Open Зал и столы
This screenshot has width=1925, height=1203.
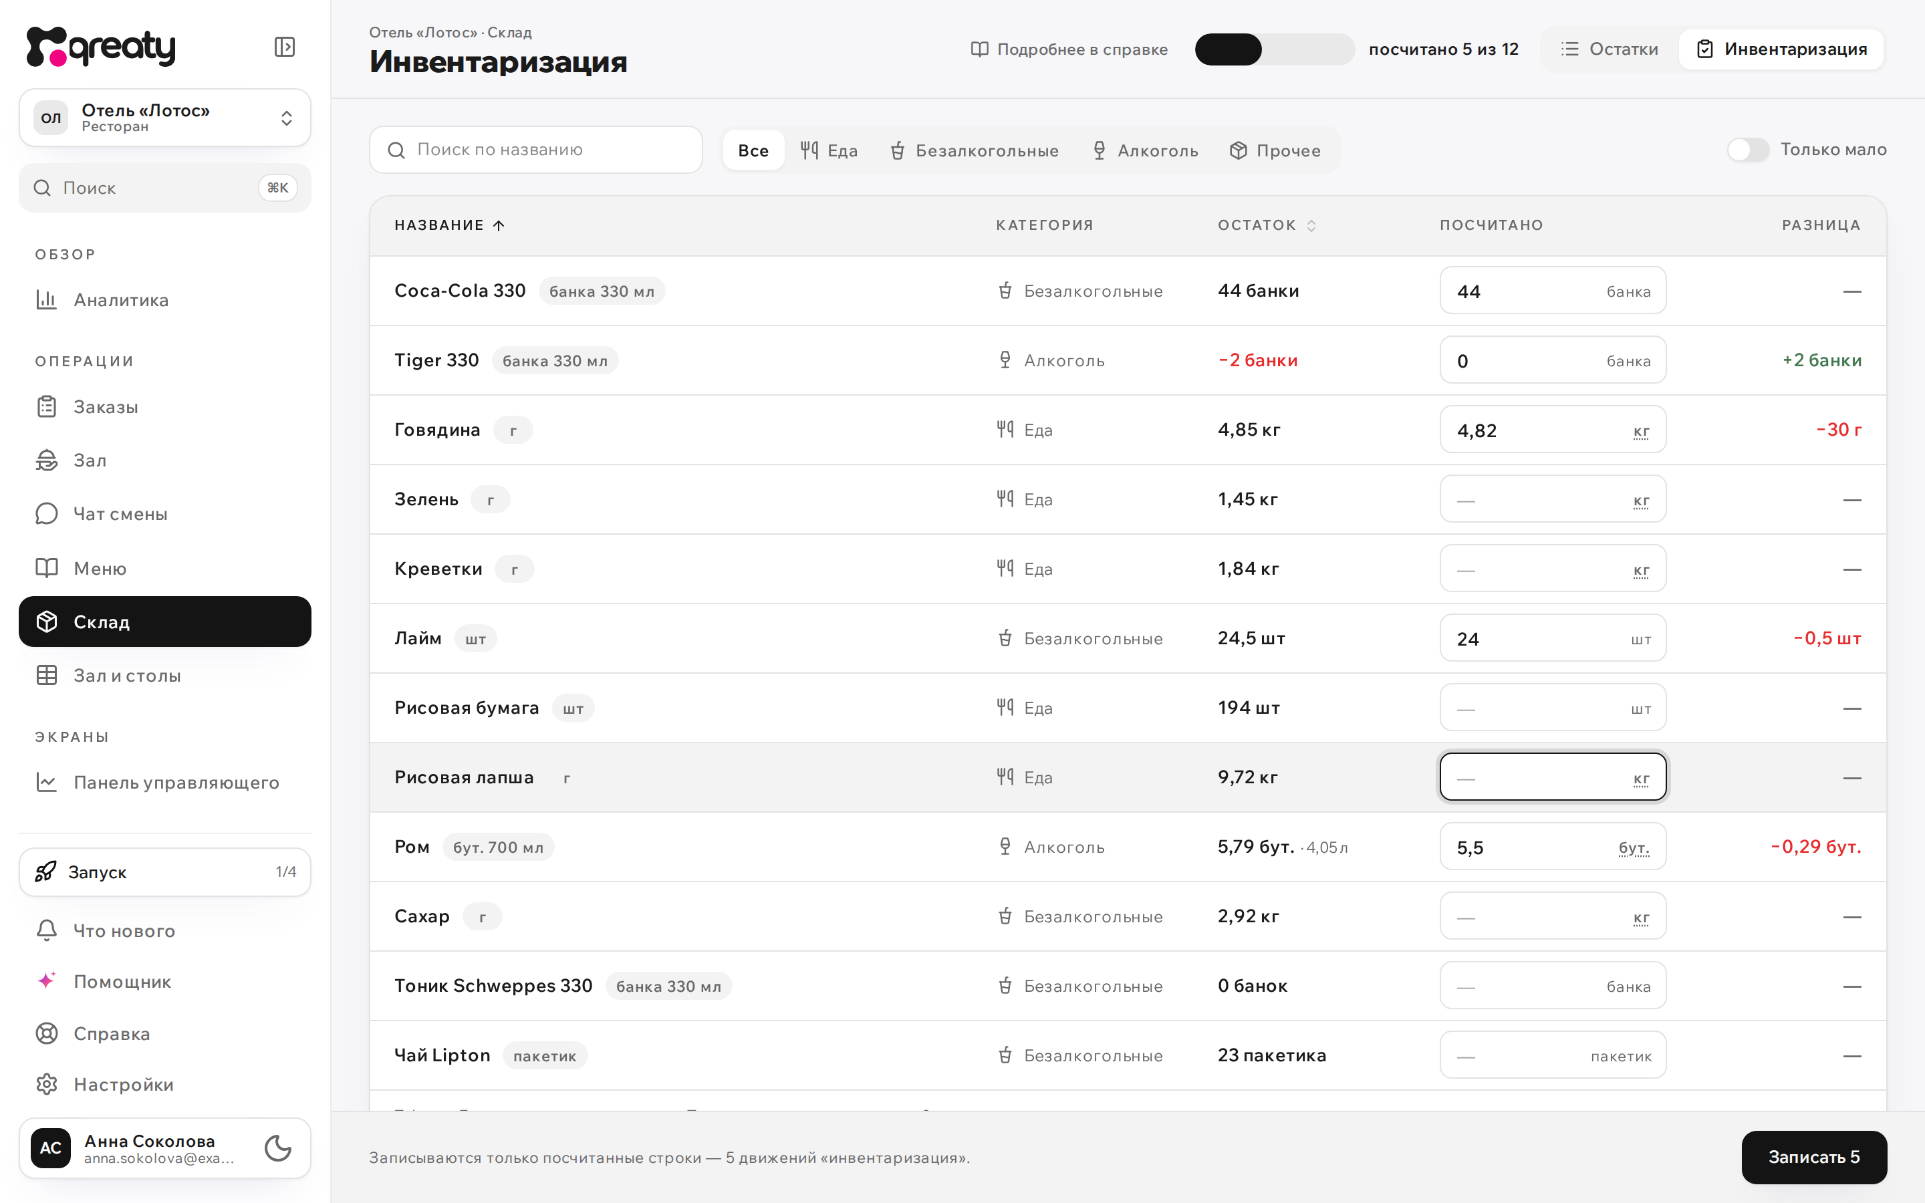click(164, 676)
